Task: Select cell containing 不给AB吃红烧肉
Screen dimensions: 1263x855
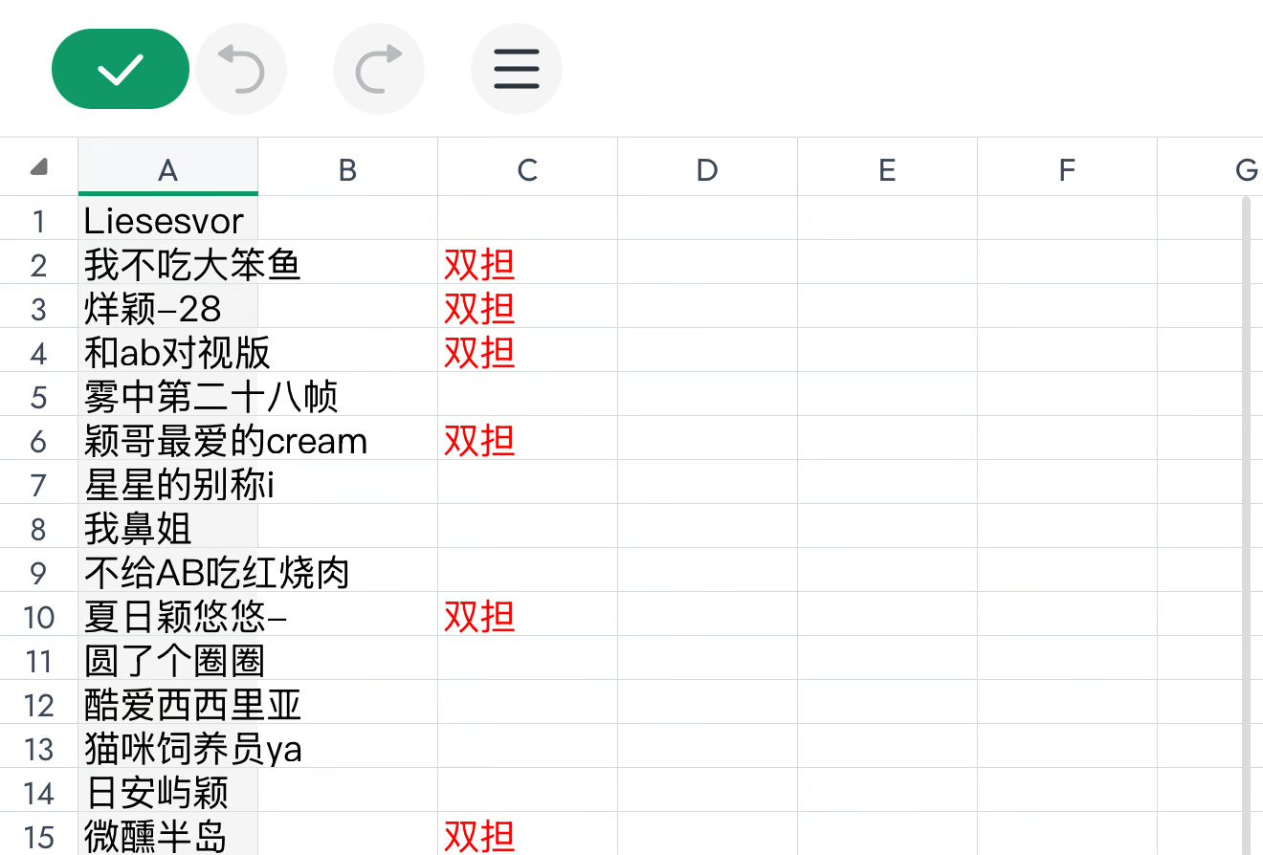Action: pos(167,571)
